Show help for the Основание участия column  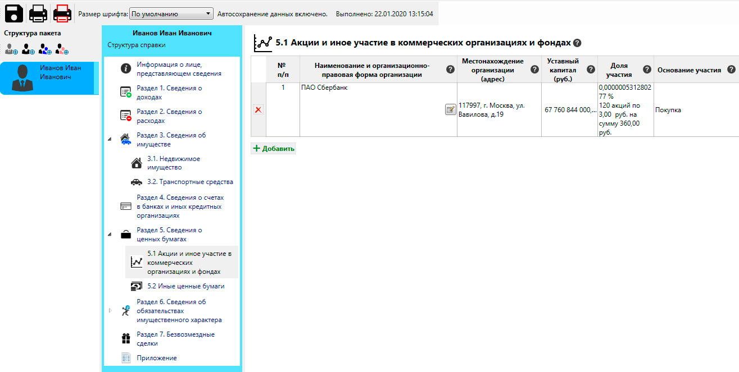click(731, 70)
